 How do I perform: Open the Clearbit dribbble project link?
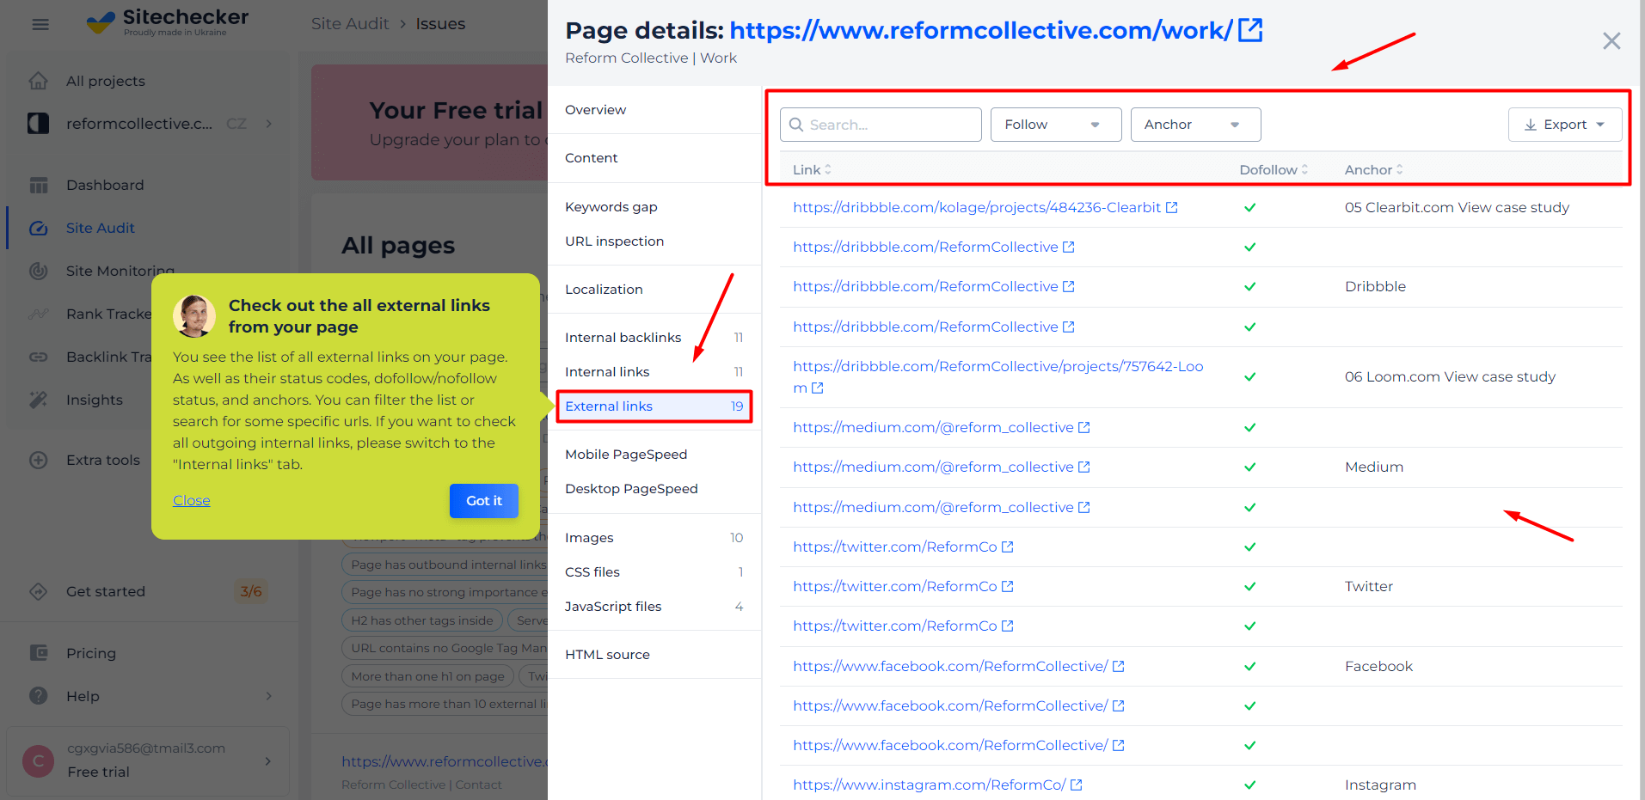[x=977, y=207]
